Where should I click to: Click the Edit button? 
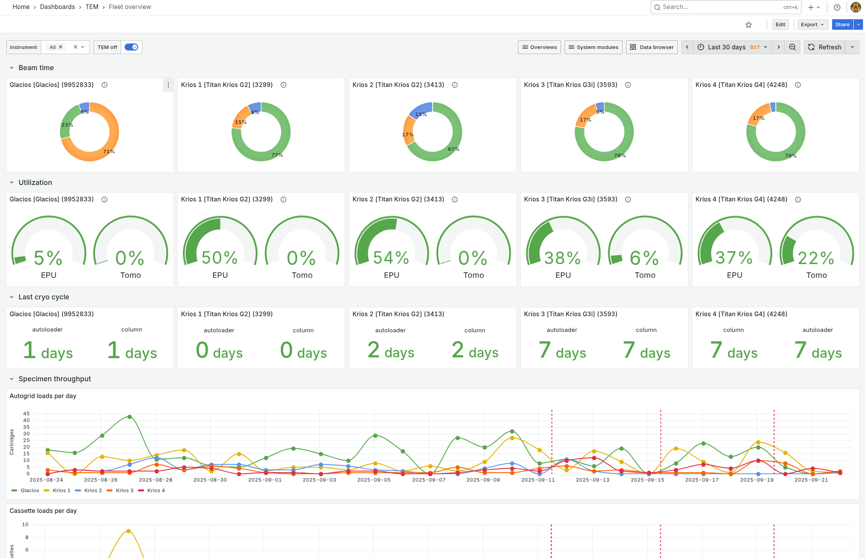coord(780,24)
